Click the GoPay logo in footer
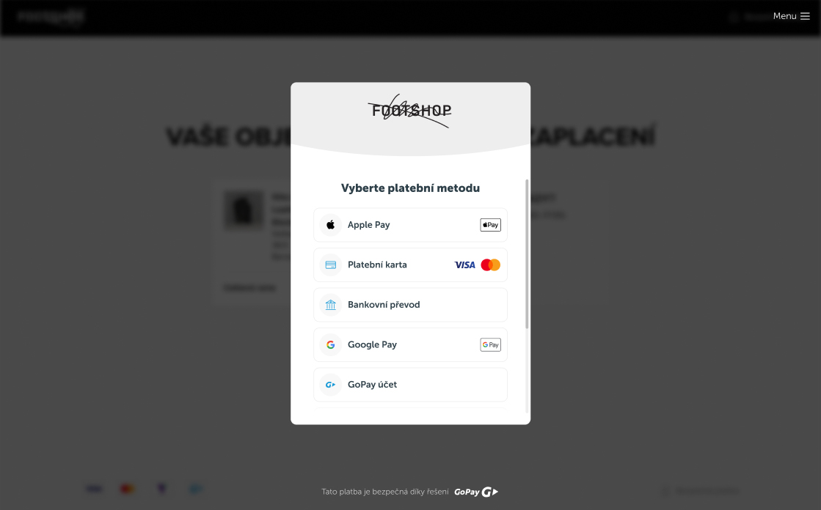The width and height of the screenshot is (821, 510). tap(476, 492)
